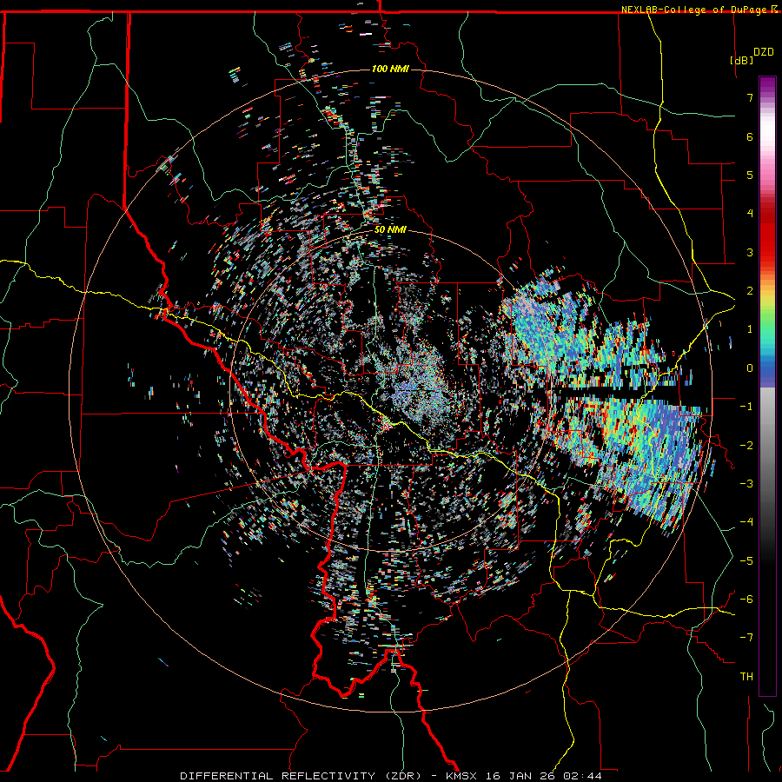Click the 50 NMI range ring label
This screenshot has height=782, width=782.
click(390, 230)
